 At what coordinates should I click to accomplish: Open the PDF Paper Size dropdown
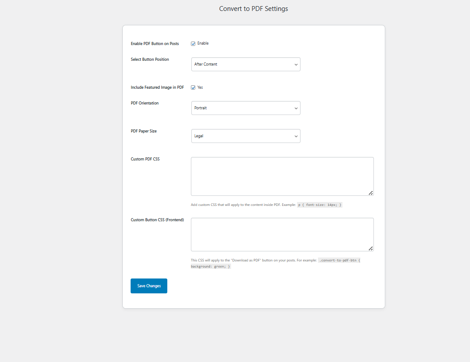(x=245, y=136)
